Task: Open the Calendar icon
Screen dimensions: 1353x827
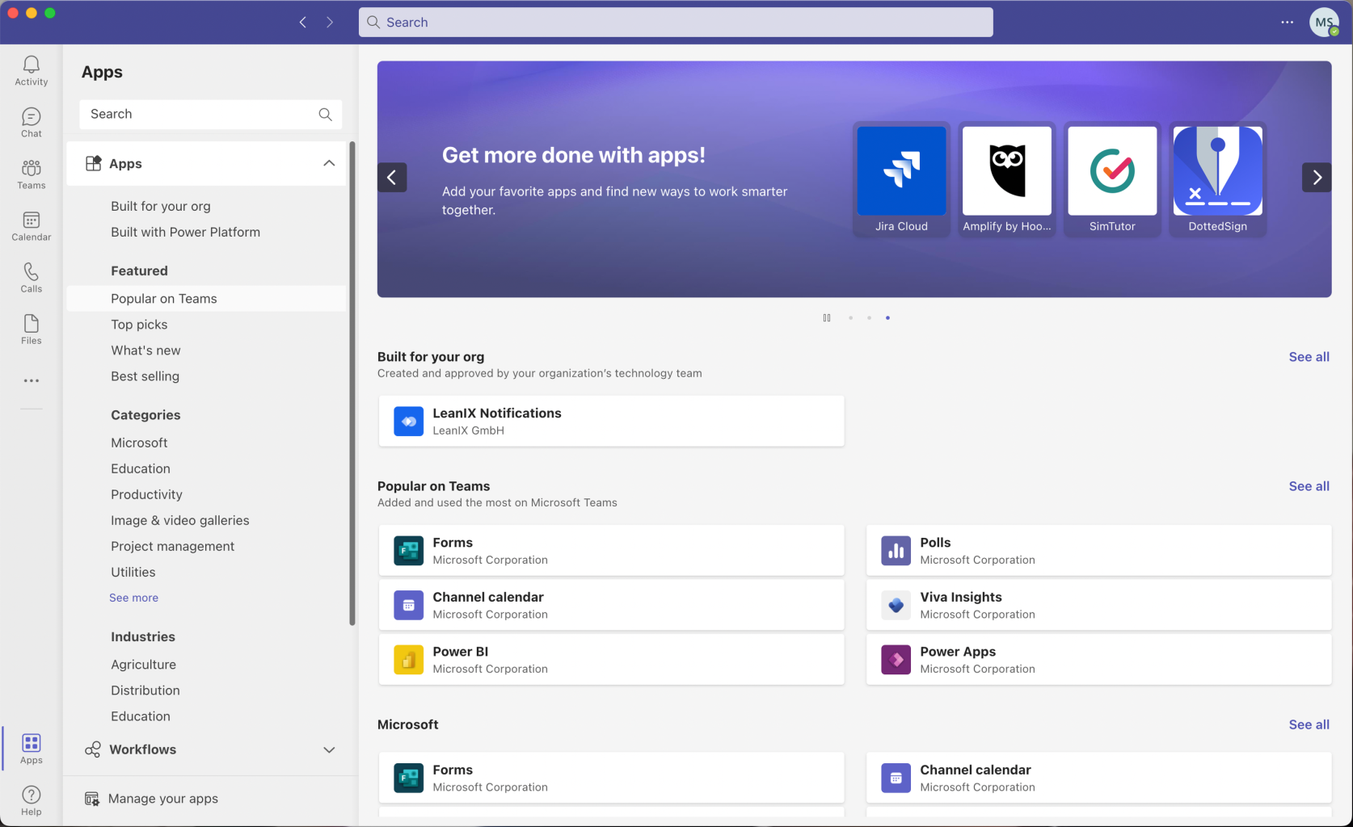Action: pos(32,225)
